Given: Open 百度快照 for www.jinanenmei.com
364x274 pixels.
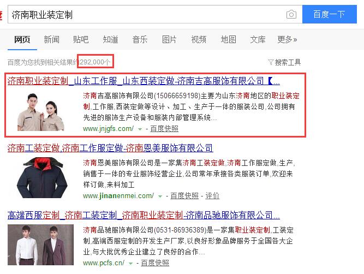Looking at the screenshot, I should pyautogui.click(x=184, y=196).
